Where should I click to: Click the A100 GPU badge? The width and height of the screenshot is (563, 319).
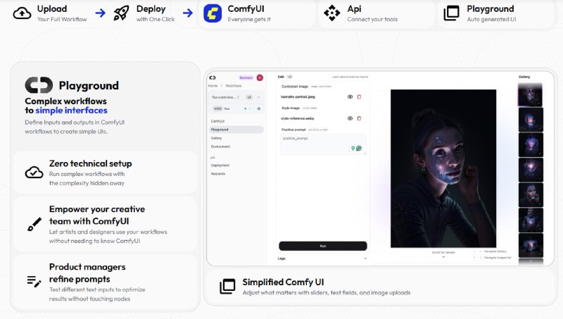(217, 108)
